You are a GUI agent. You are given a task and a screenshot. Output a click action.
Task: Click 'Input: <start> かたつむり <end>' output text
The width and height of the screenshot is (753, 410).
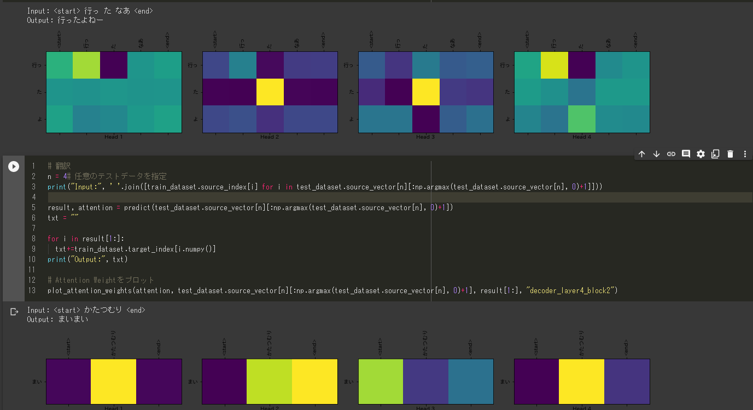[86, 310]
